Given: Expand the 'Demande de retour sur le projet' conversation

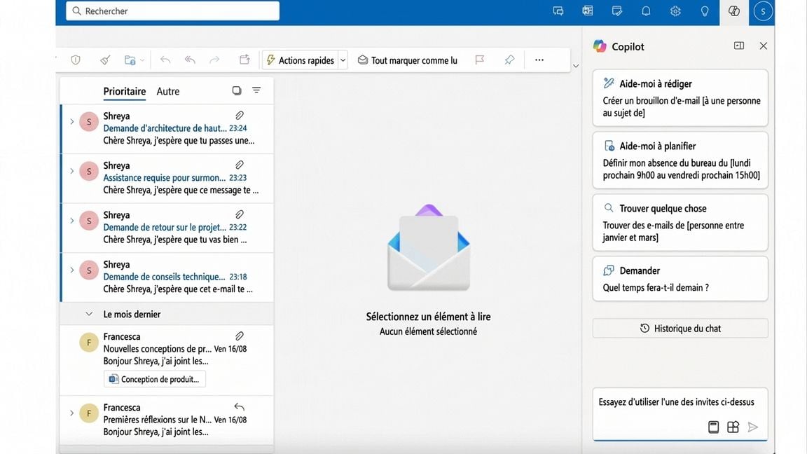Looking at the screenshot, I should tap(71, 220).
